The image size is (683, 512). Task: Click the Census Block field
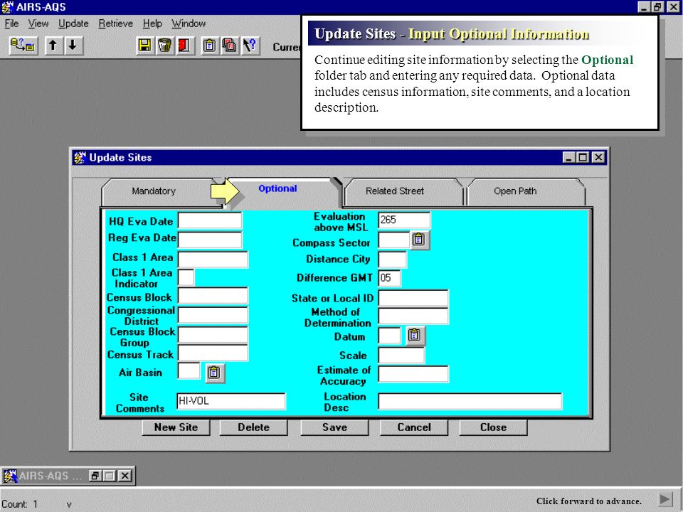(x=213, y=296)
